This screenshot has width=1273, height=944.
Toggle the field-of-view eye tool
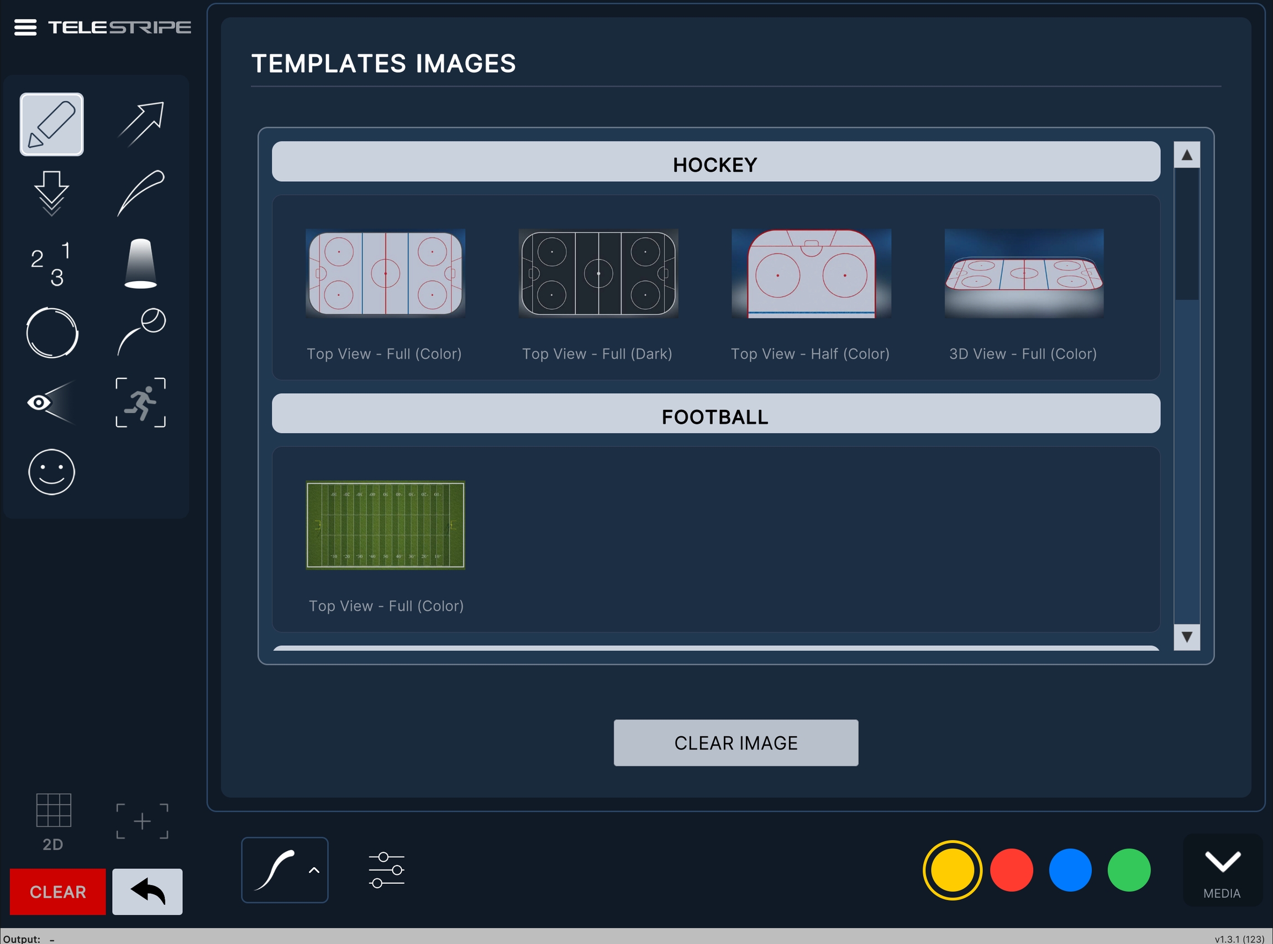tap(51, 402)
